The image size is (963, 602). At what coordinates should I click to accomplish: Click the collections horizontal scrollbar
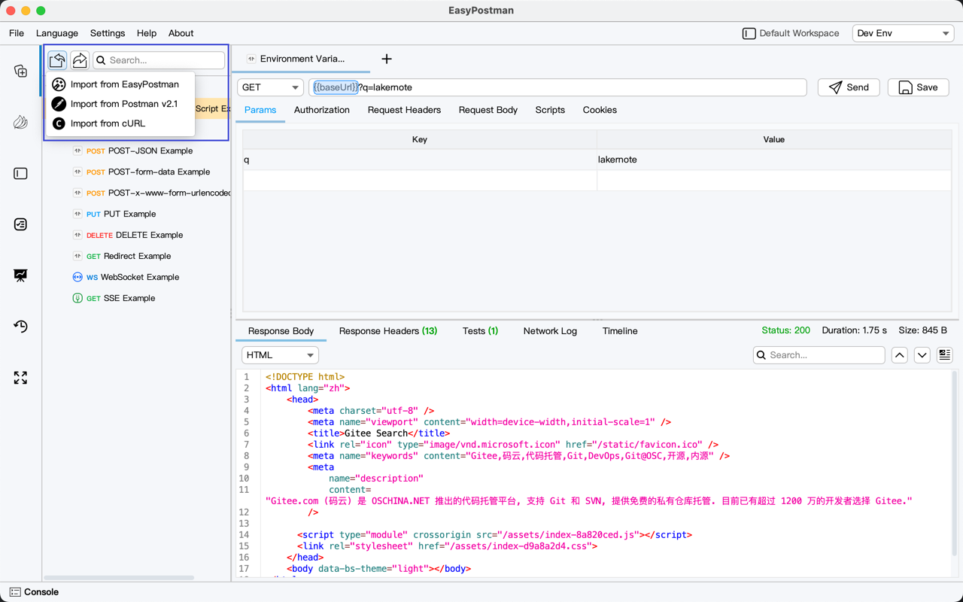pyautogui.click(x=119, y=577)
